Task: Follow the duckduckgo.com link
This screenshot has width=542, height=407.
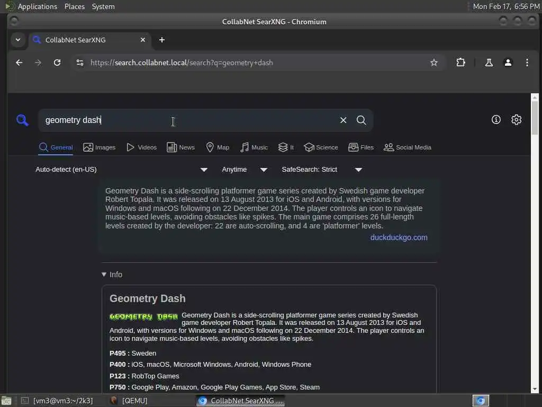Action: [x=399, y=237]
